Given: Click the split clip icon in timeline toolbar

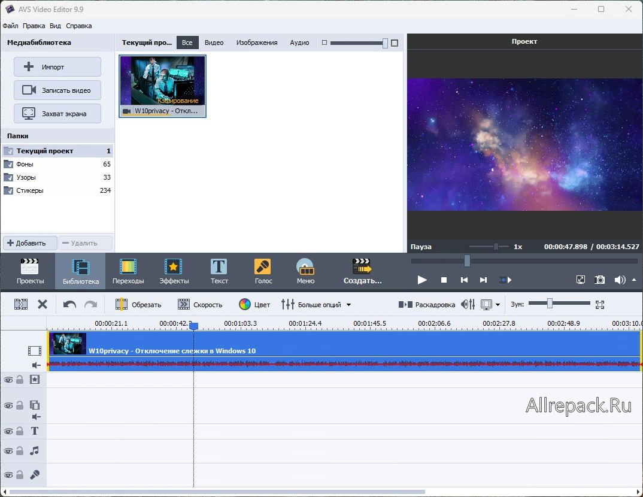Looking at the screenshot, I should [21, 304].
